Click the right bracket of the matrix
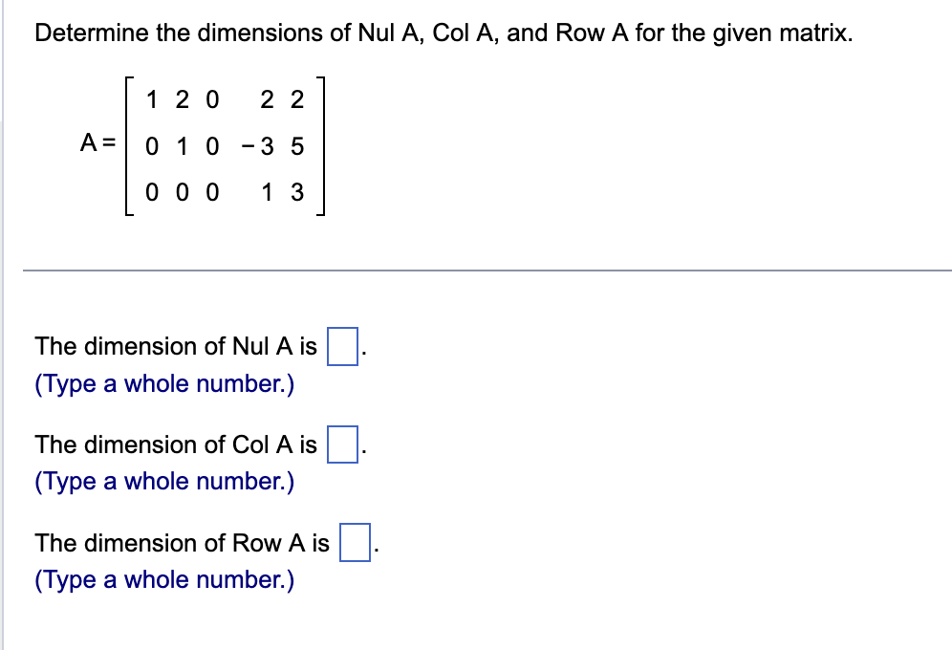The image size is (952, 650). (x=323, y=145)
